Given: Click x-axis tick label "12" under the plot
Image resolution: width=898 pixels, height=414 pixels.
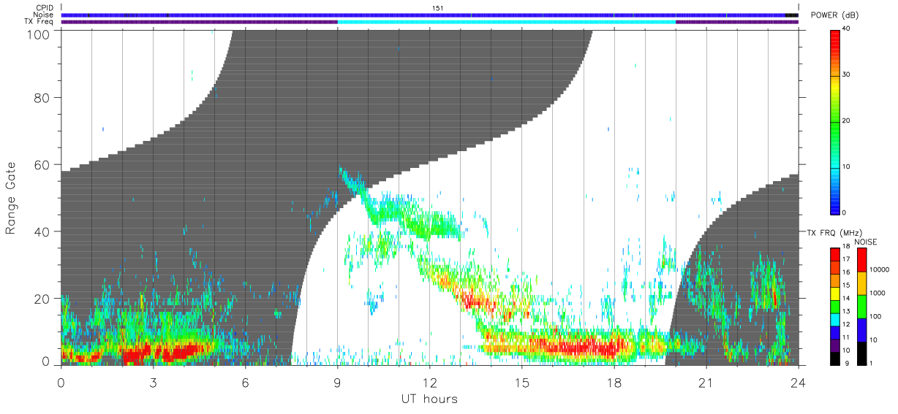Looking at the screenshot, I should tap(429, 383).
